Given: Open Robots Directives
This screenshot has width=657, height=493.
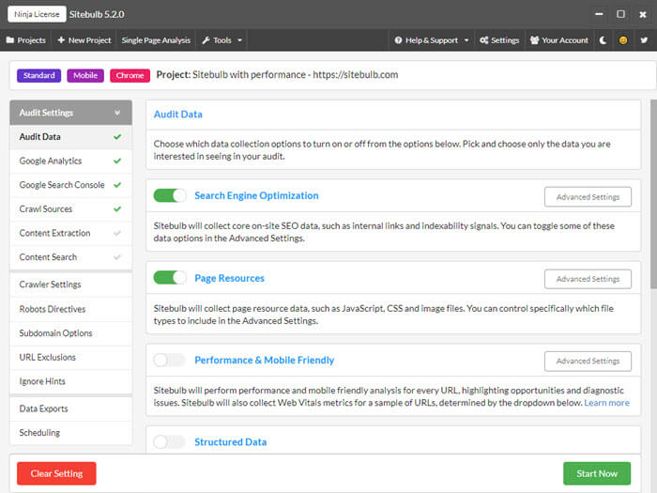Looking at the screenshot, I should click(x=70, y=309).
